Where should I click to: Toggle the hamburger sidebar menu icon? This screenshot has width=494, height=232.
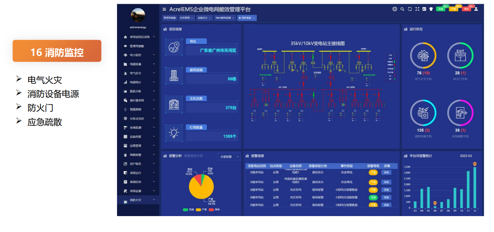coord(164,9)
